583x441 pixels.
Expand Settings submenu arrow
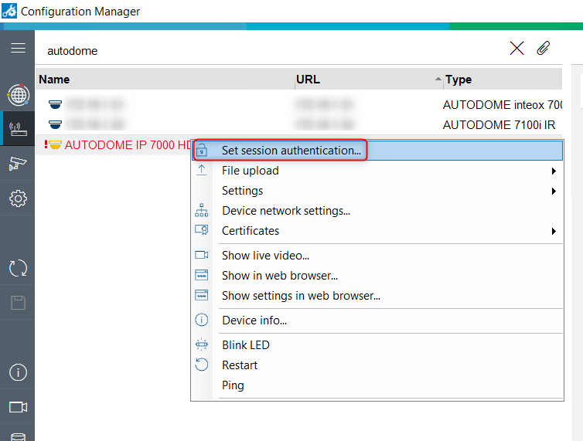click(554, 191)
